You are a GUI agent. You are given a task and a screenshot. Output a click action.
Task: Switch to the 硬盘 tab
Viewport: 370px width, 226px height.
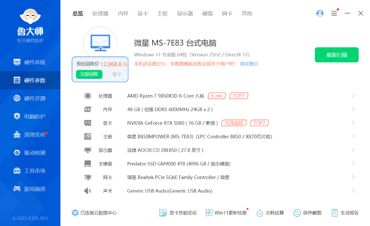click(208, 13)
